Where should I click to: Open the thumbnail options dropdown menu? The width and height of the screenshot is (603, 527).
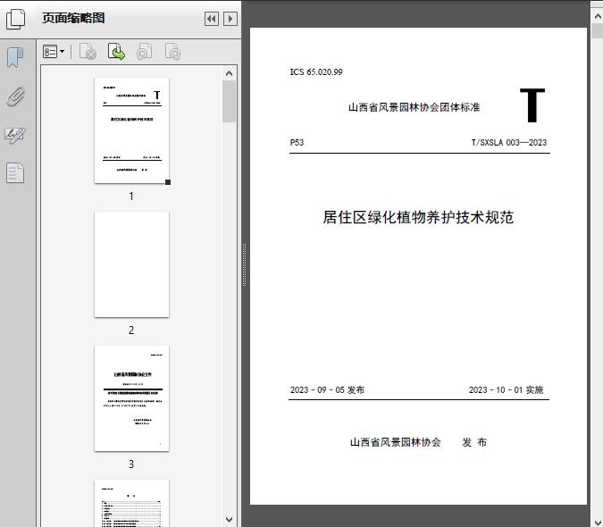tap(54, 52)
